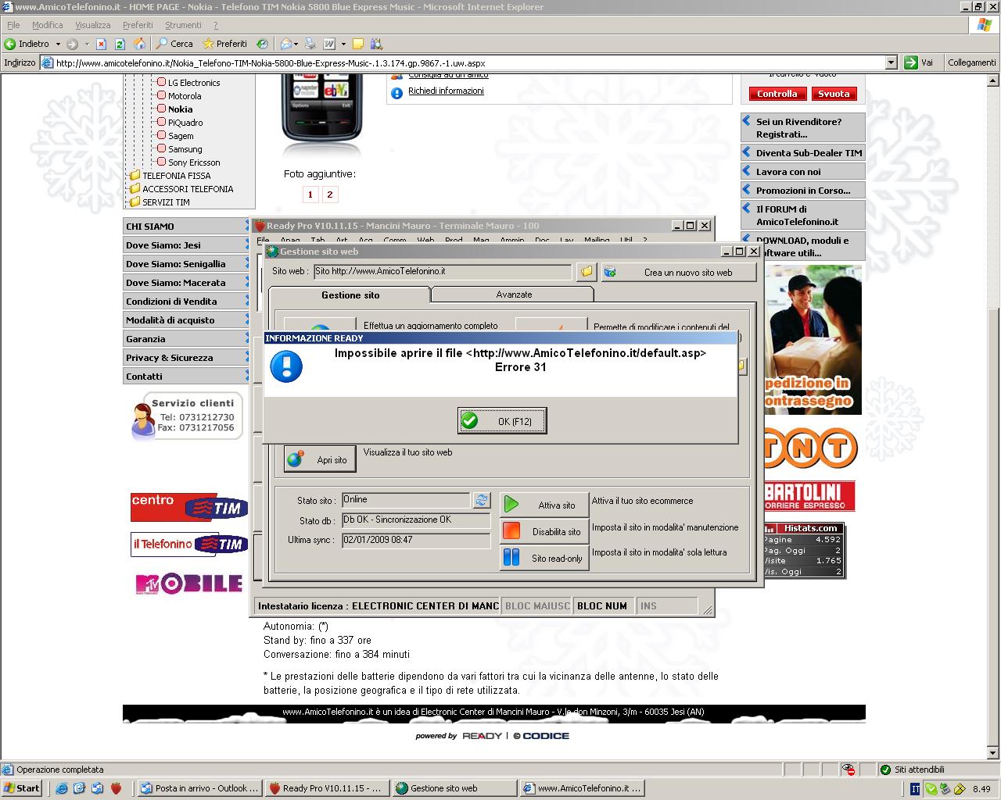
Task: Click Internet Explorer icon in quick launch
Action: pyautogui.click(x=62, y=788)
